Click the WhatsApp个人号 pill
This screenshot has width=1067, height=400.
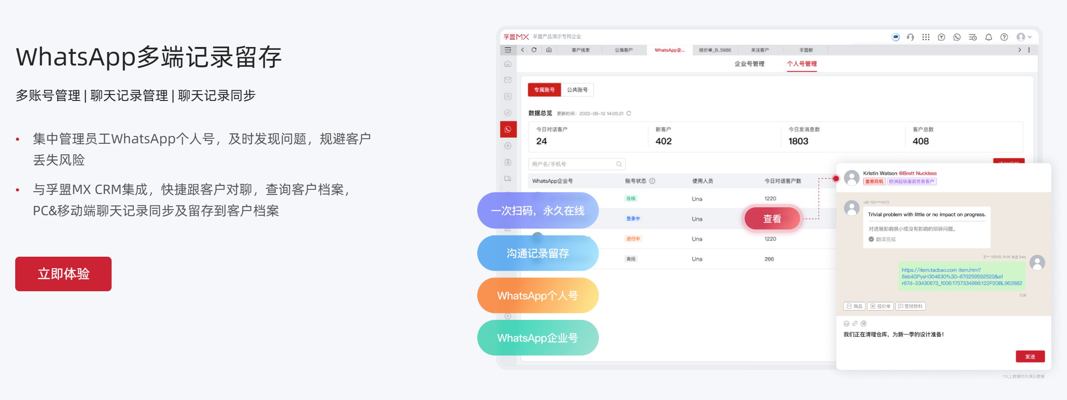(538, 295)
